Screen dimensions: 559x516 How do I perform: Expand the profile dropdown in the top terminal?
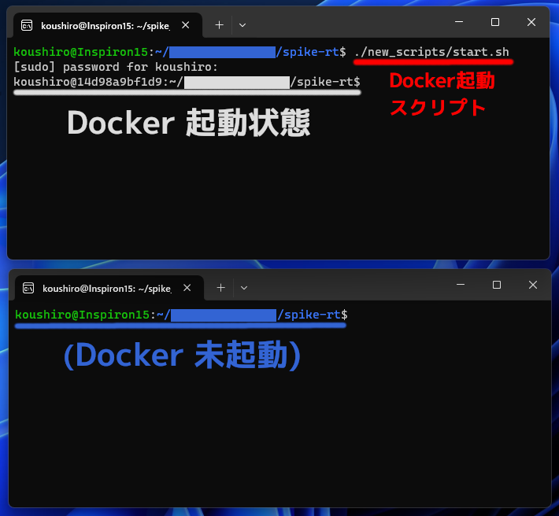(242, 25)
